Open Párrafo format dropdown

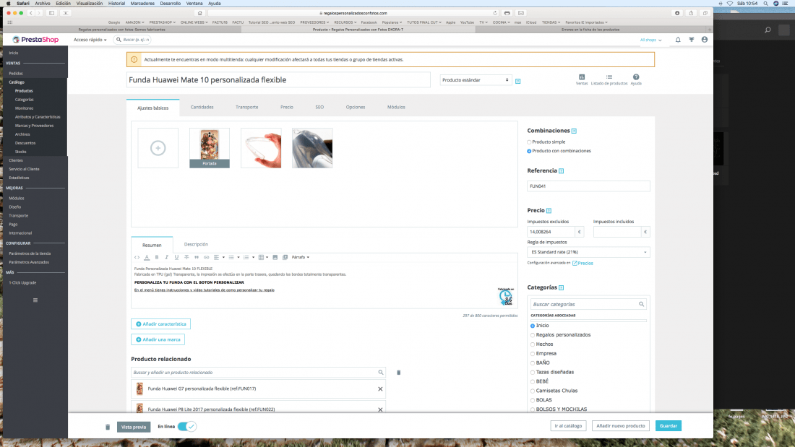pyautogui.click(x=300, y=258)
